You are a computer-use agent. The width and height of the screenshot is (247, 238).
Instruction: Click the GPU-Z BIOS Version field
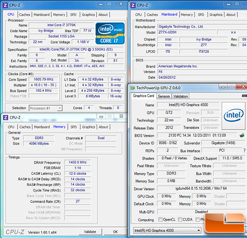pyautogui.click(x=197, y=135)
